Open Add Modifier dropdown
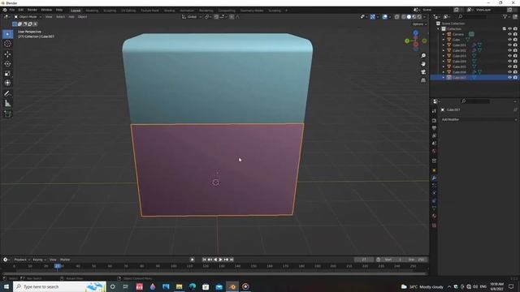This screenshot has width=520, height=292. click(479, 119)
